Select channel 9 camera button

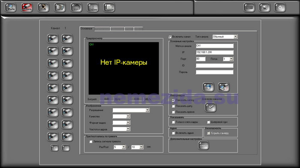pos(53,88)
